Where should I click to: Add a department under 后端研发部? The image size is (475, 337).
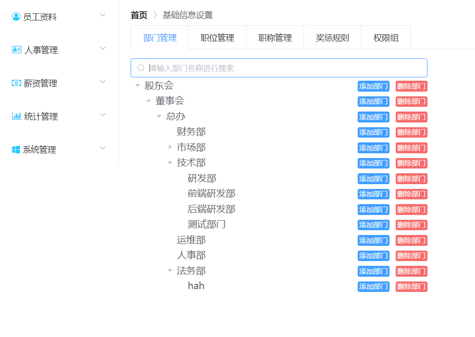point(373,209)
